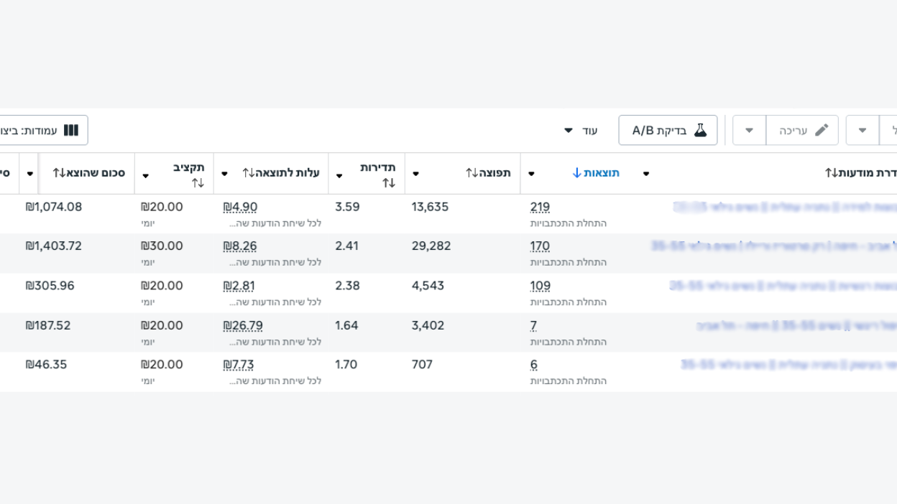
Task: Sort the סכום שהוצא column
Action: click(59, 173)
